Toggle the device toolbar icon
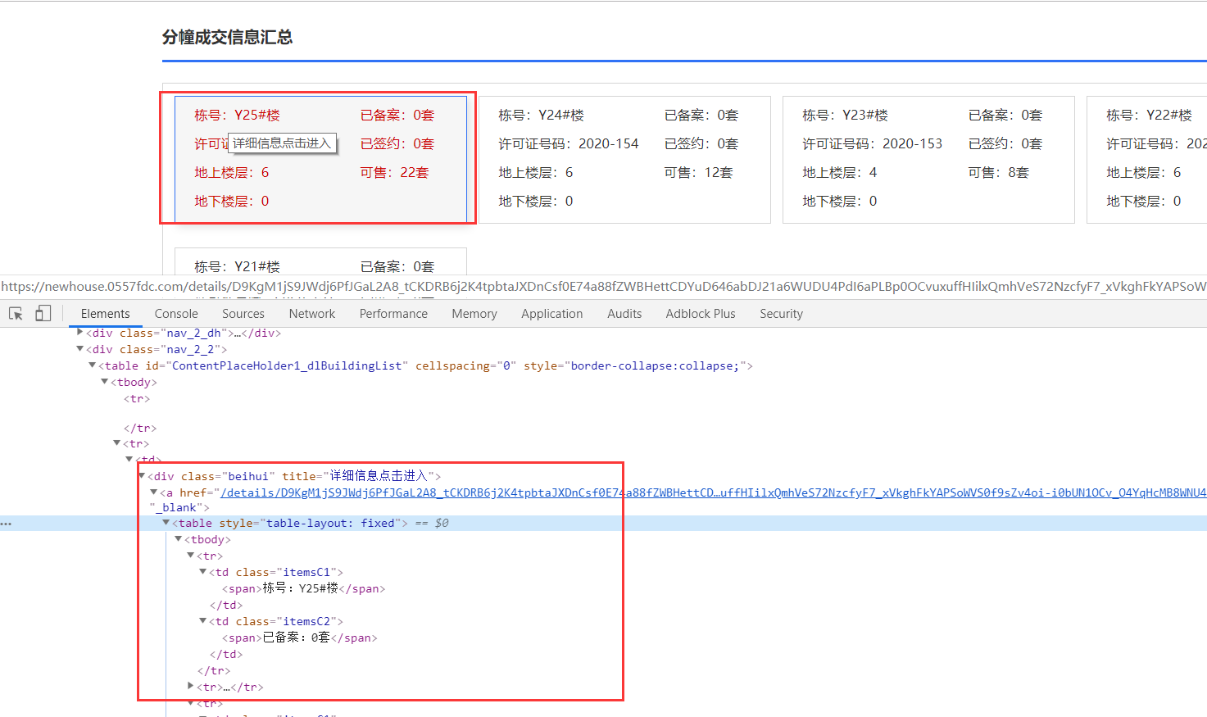The width and height of the screenshot is (1207, 717). [x=43, y=314]
